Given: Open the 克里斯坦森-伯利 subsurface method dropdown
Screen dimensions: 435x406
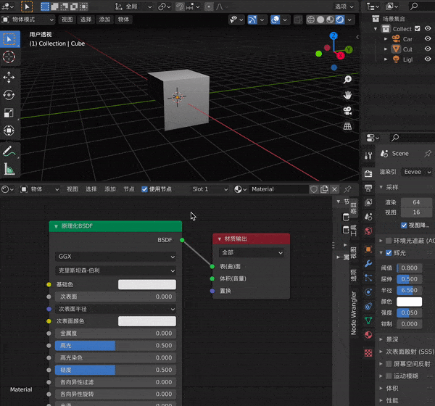Looking at the screenshot, I should 116,270.
